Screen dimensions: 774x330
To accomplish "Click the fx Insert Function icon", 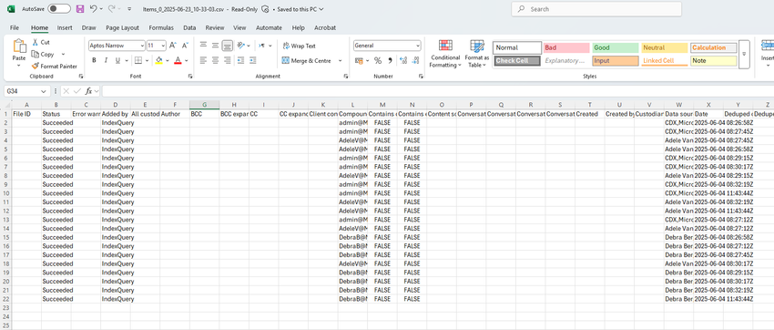I will 89,91.
